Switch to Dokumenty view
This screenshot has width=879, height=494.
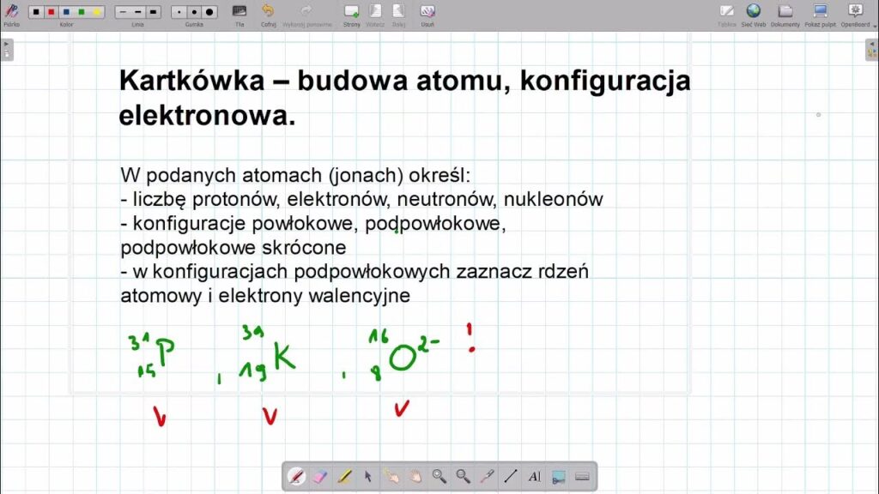(x=785, y=12)
